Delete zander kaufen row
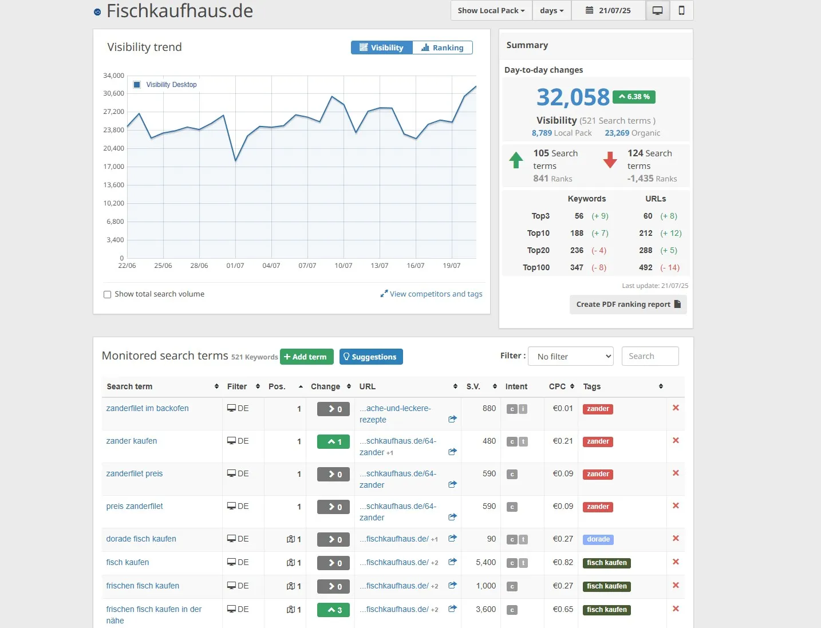821x628 pixels. [x=676, y=440]
